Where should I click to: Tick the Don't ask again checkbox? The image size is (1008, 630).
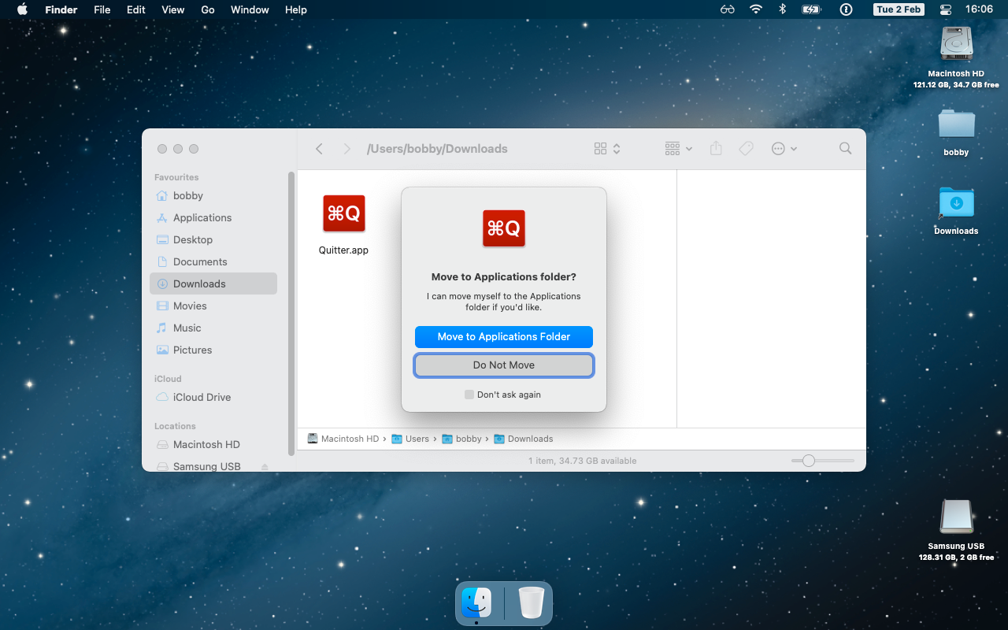pyautogui.click(x=469, y=395)
